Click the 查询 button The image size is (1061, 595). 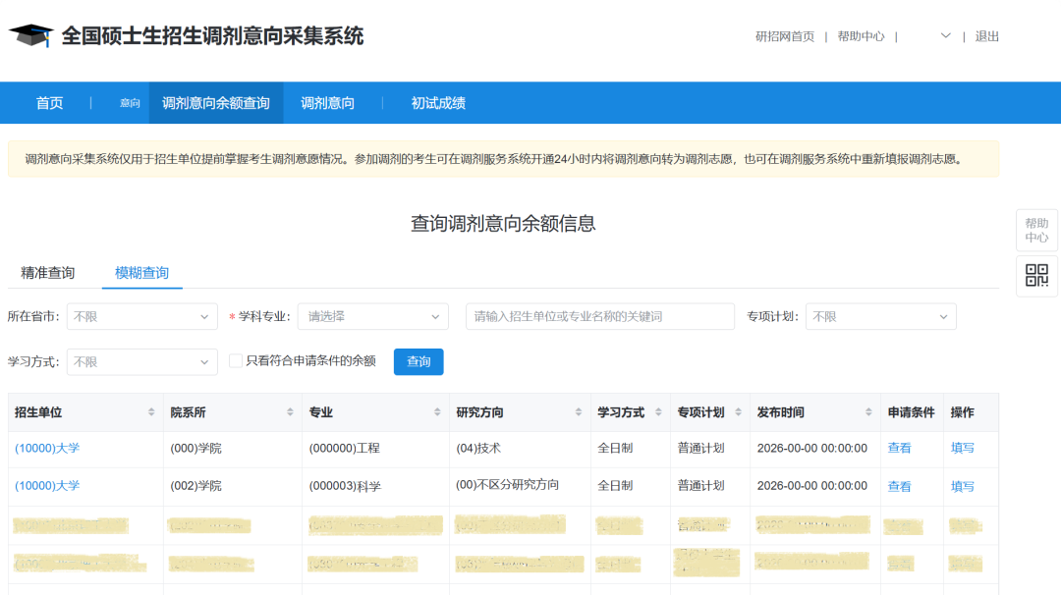[418, 361]
